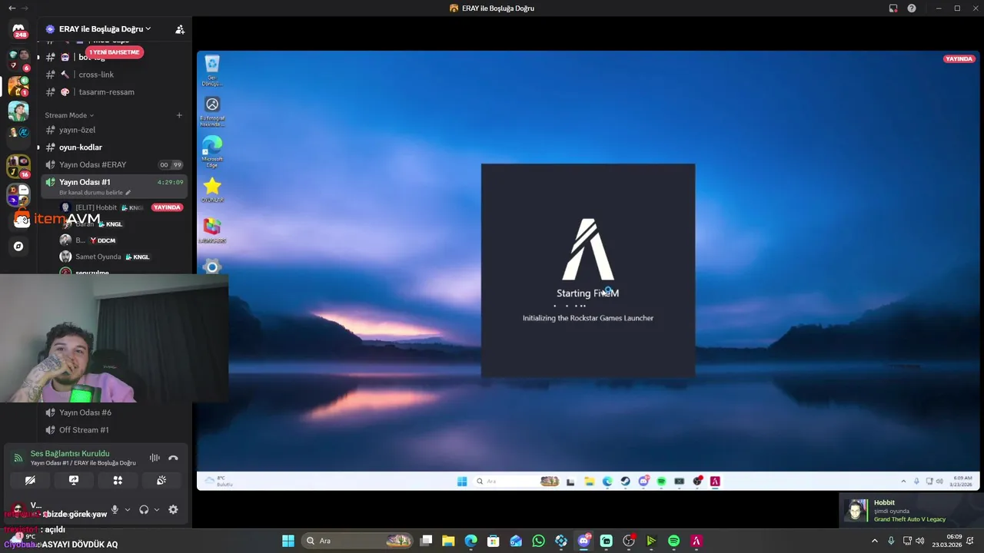
Task: Click invite people icon beside server name
Action: [x=180, y=29]
